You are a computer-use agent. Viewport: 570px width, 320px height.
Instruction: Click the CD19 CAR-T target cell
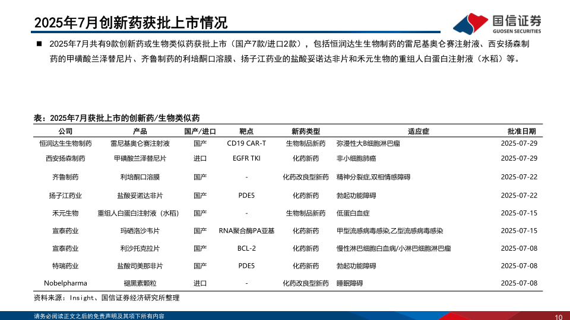point(246,144)
